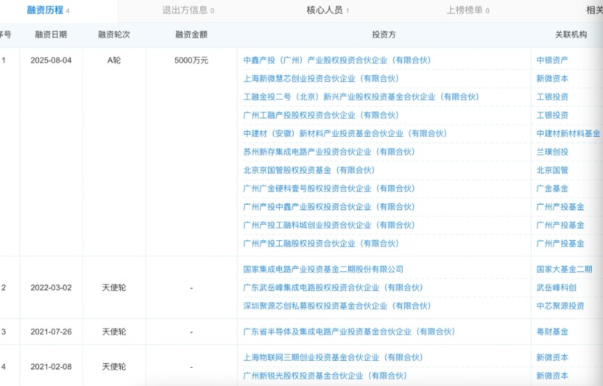
Task: Open 新微资本 next to 广州新锐光
Action: [552, 376]
